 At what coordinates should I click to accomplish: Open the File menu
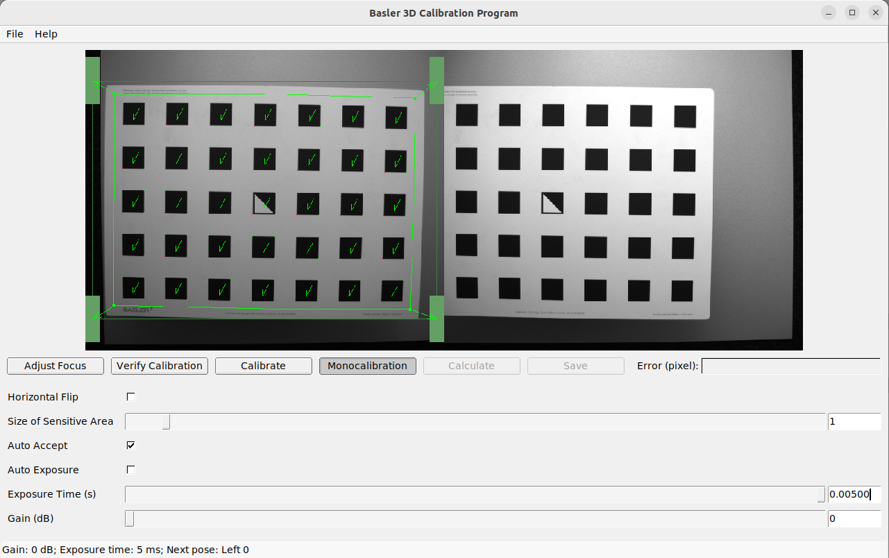point(15,34)
